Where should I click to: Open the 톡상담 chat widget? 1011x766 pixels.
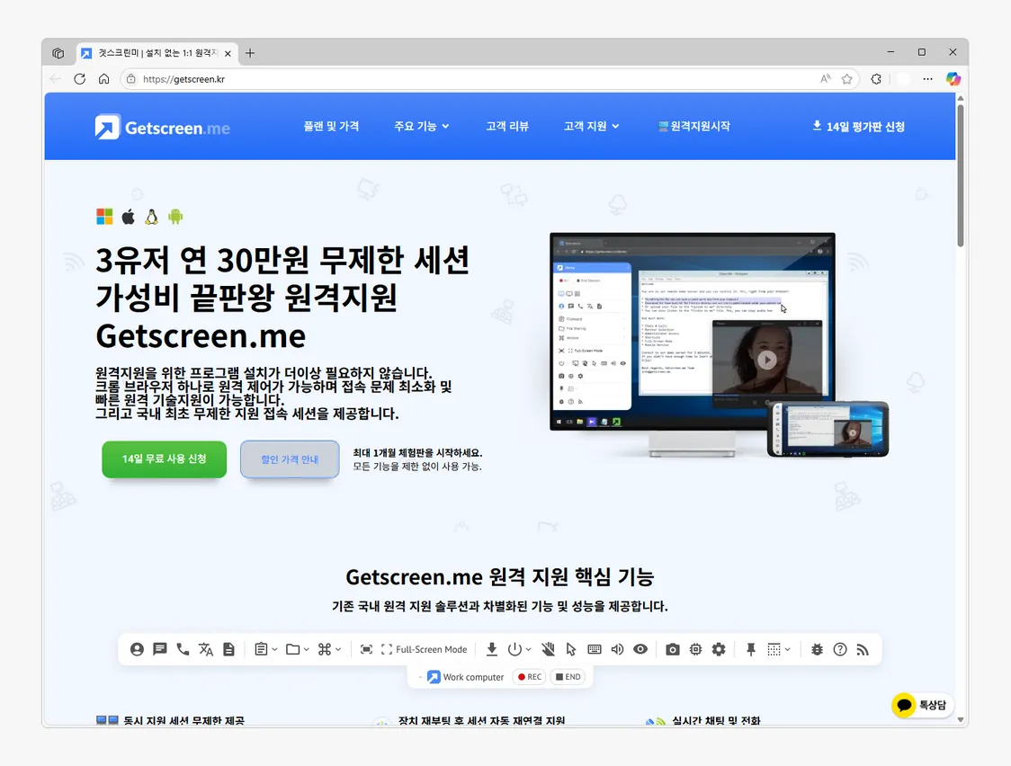coord(920,706)
